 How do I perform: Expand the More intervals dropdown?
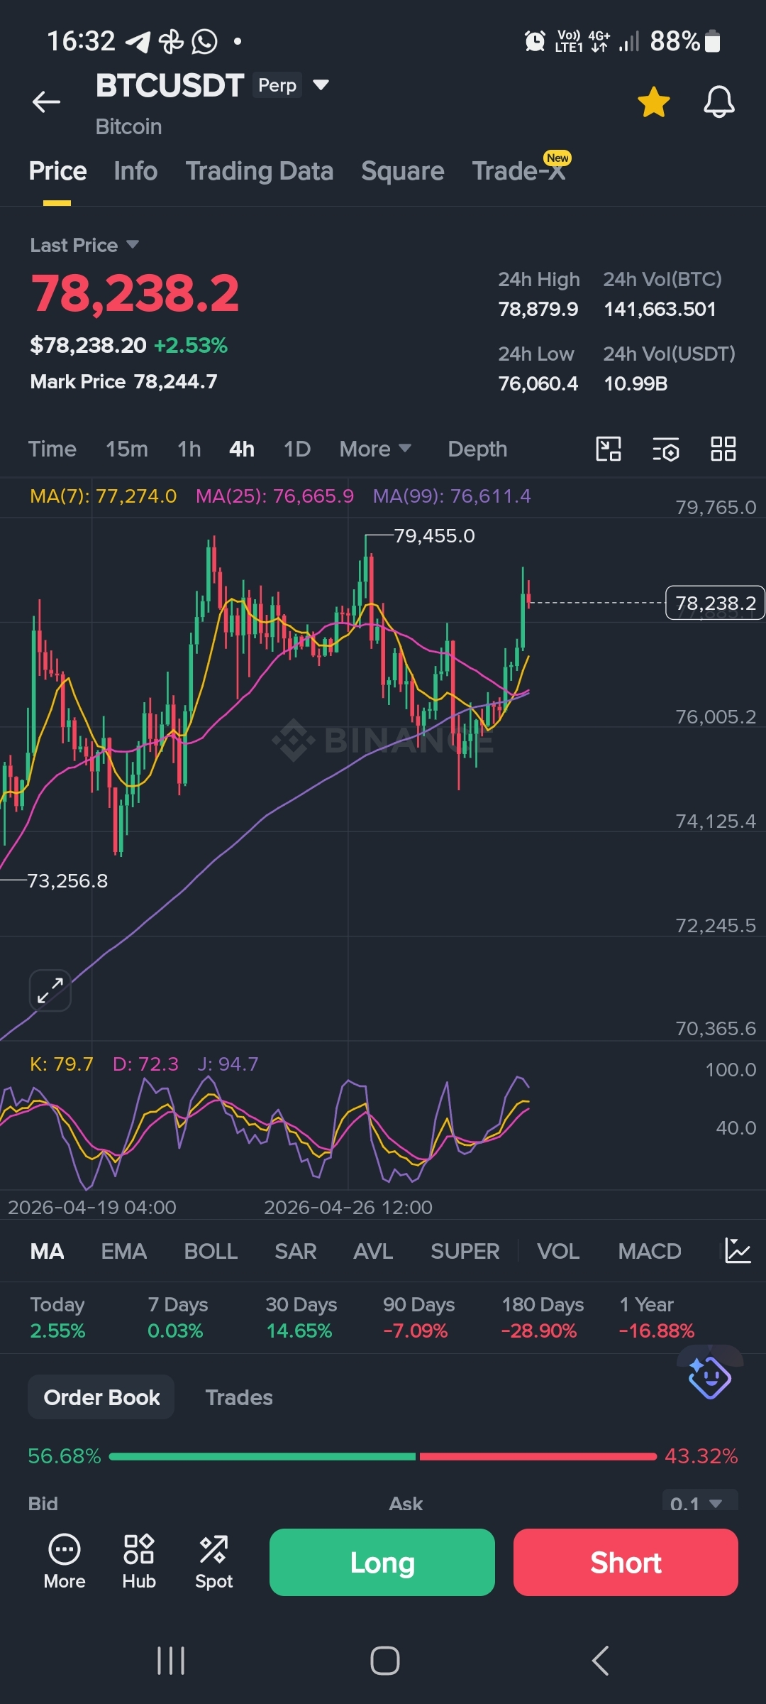click(x=375, y=449)
